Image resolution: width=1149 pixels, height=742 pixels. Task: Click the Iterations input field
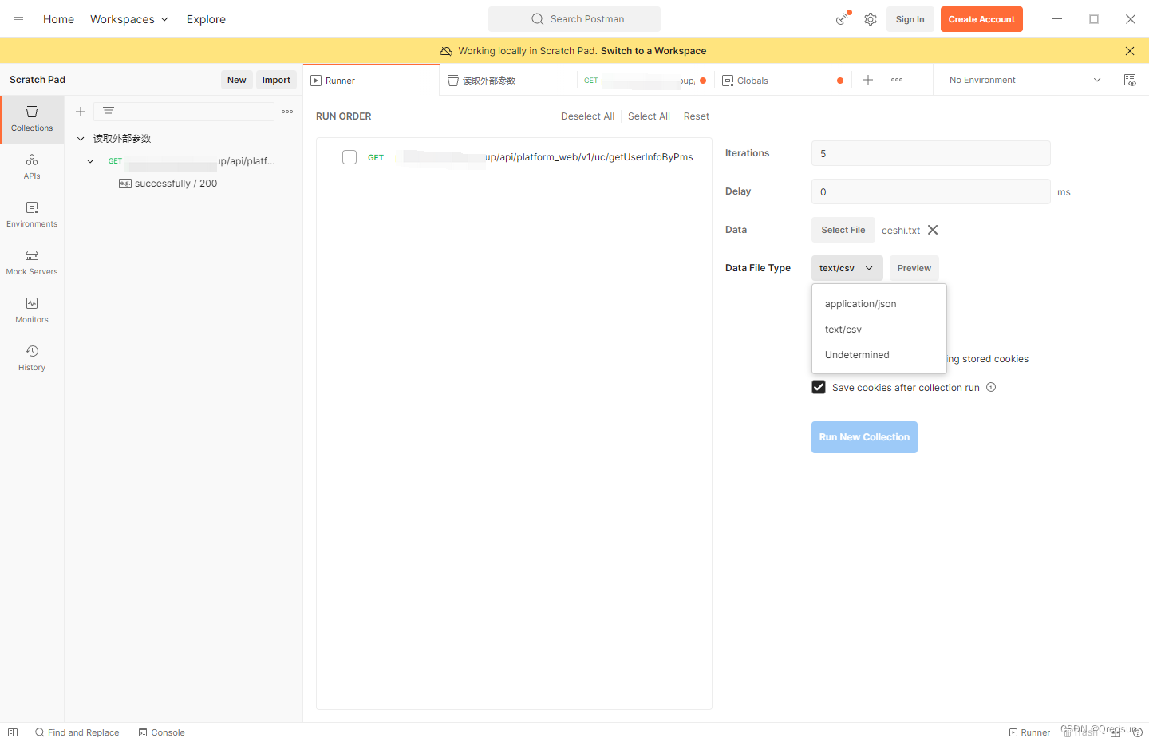pyautogui.click(x=931, y=153)
